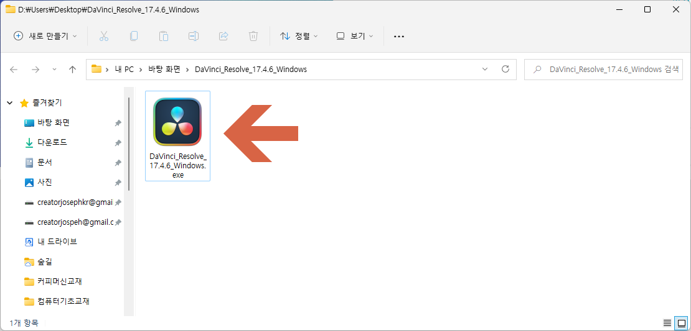
Task: Open 컴퓨터기초교재 folder in the sidebar
Action: point(63,301)
